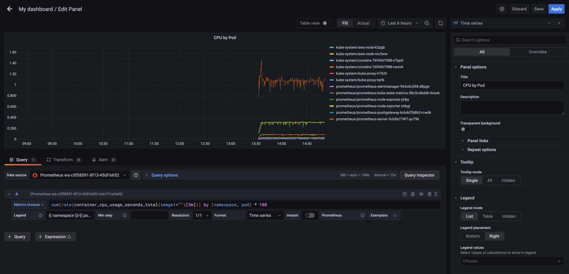This screenshot has width=569, height=274.
Task: Open the Query inspector
Action: [420, 175]
